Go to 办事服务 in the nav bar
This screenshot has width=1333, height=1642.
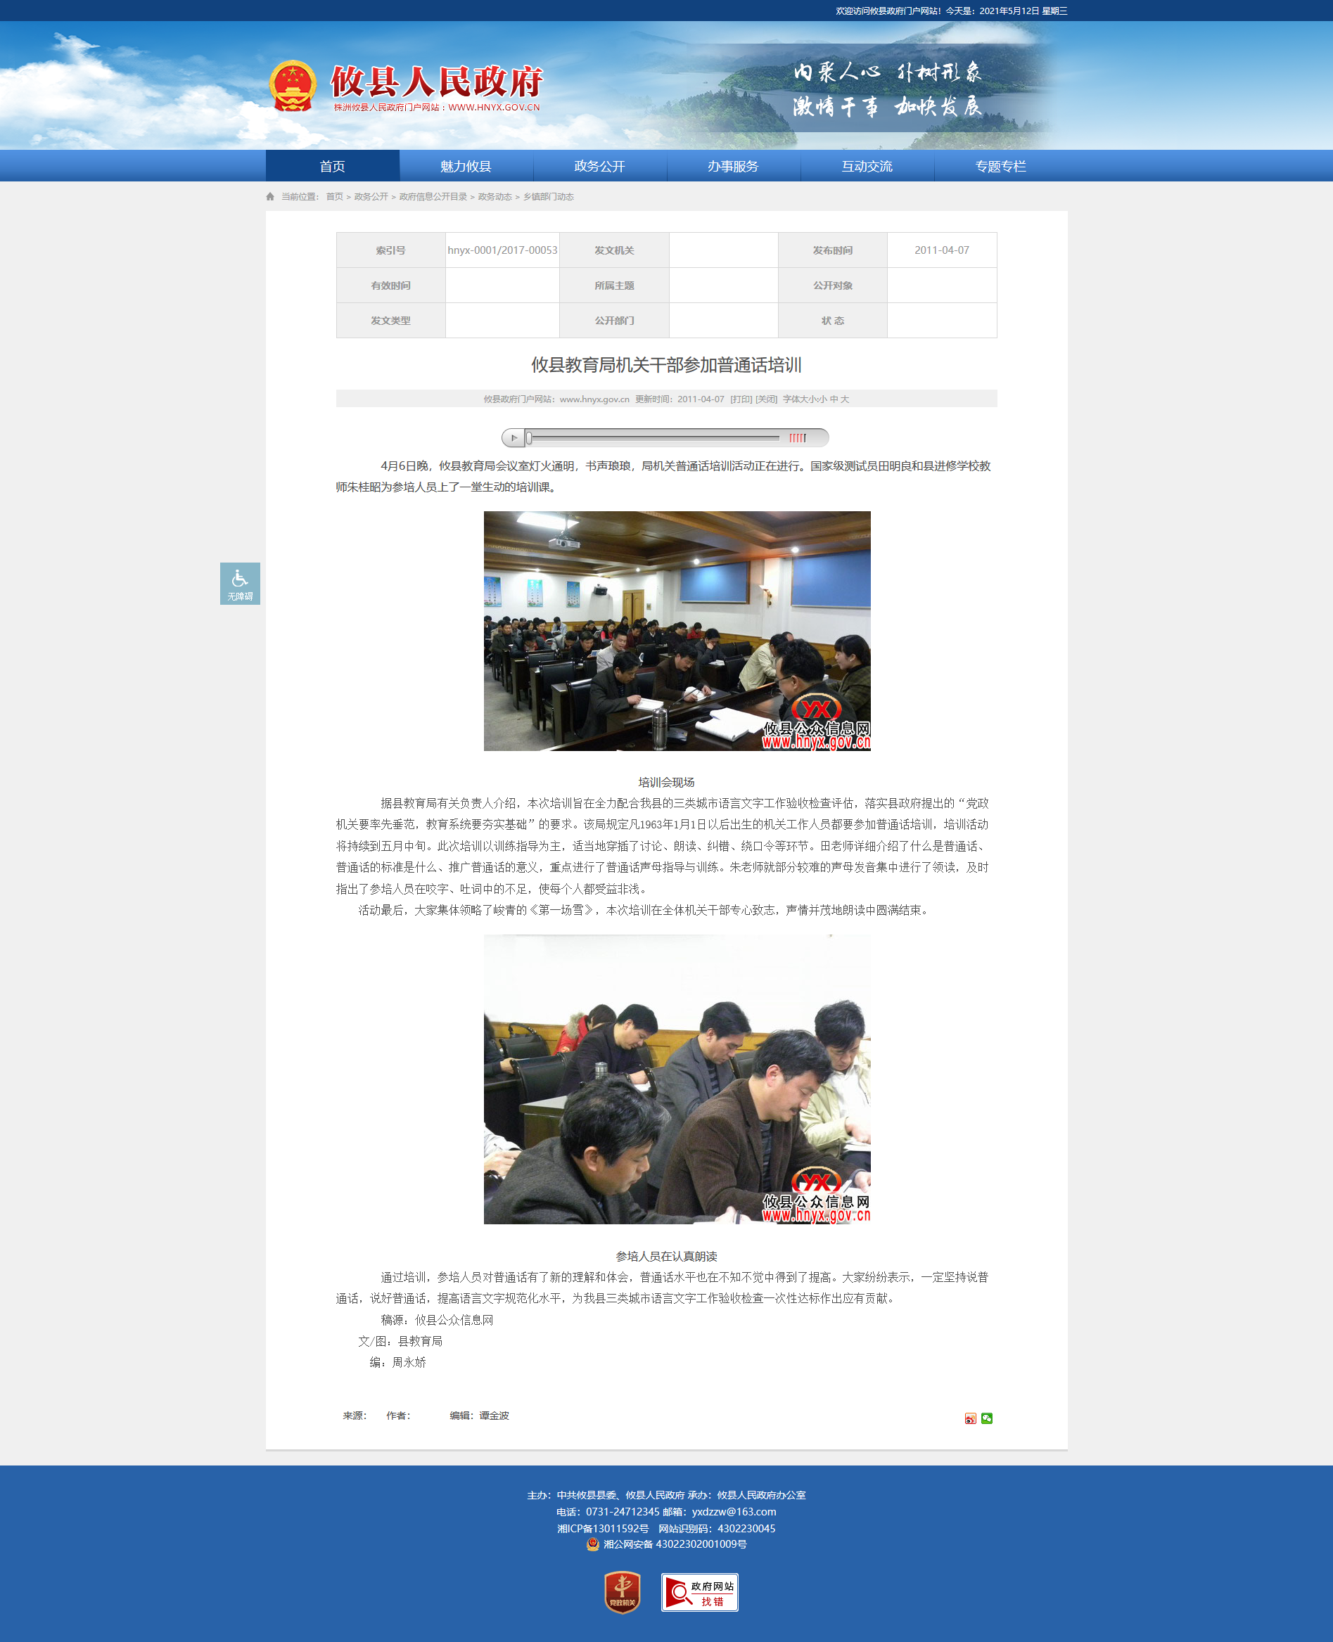733,166
